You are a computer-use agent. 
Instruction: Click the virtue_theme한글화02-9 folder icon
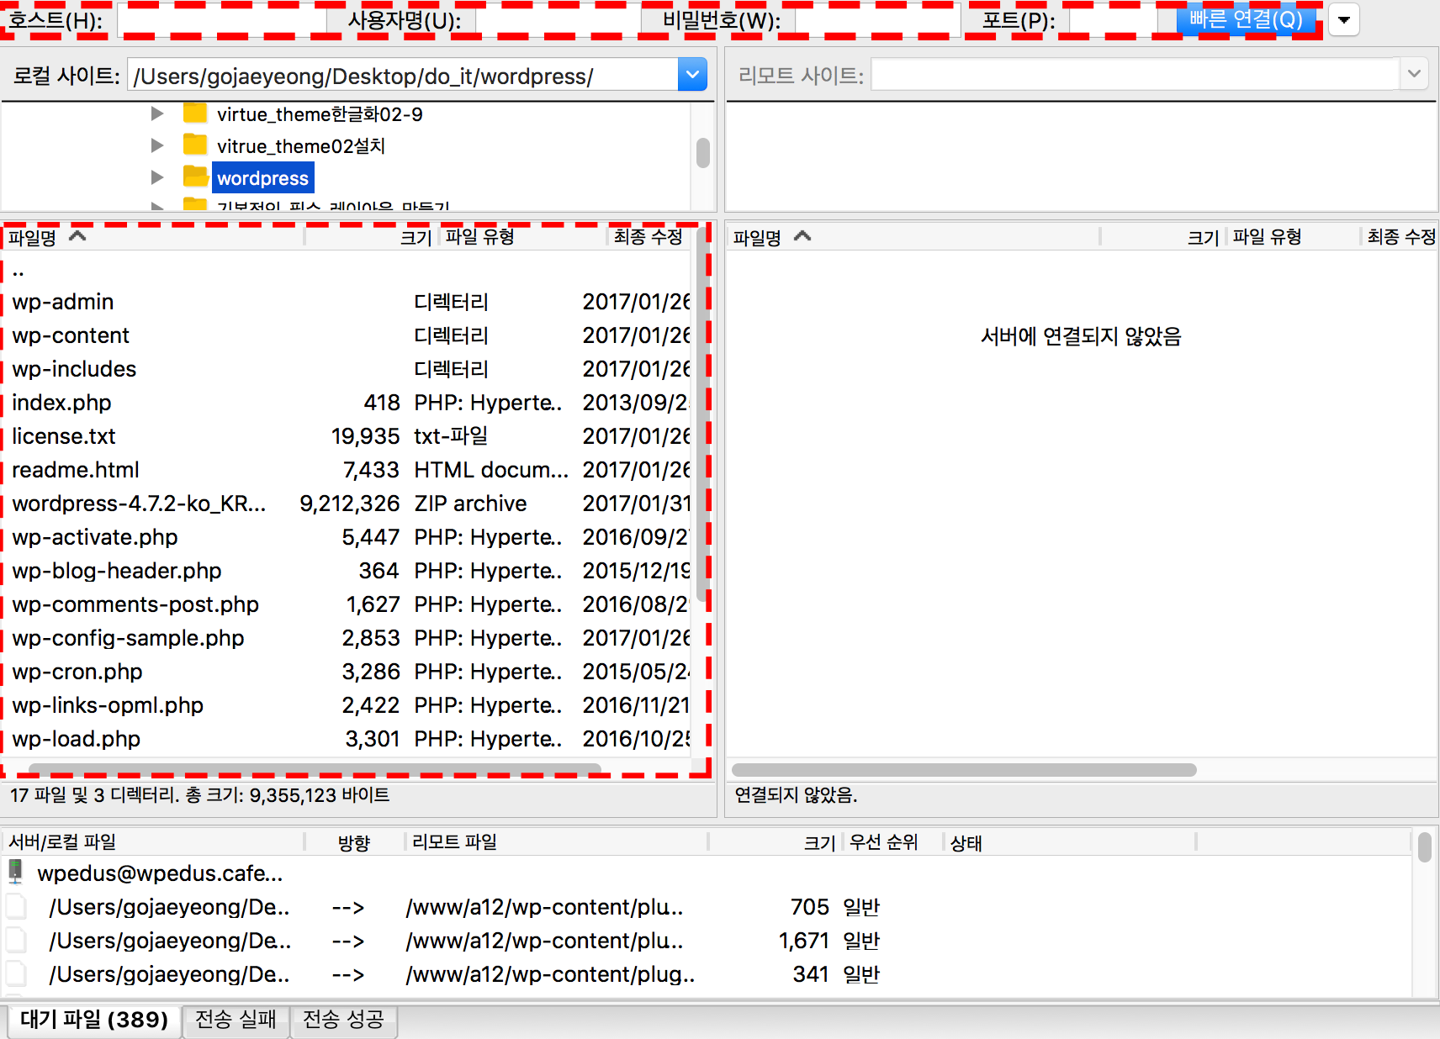195,113
